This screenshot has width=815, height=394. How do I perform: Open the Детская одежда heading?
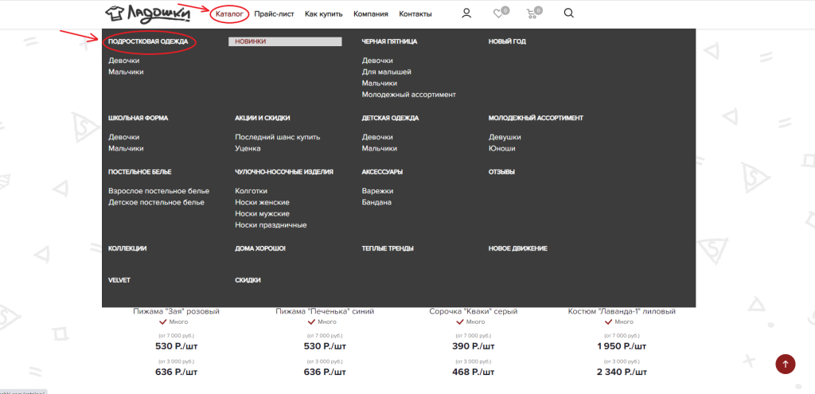pos(390,118)
